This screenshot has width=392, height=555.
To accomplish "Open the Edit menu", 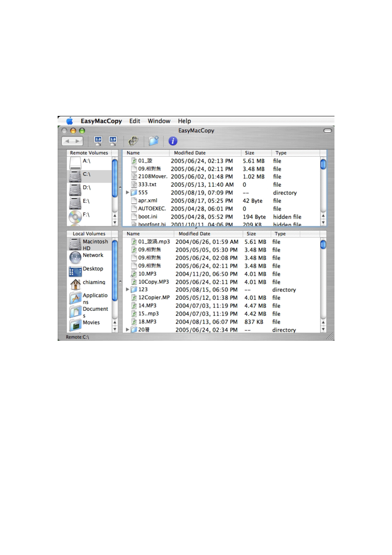I will [x=135, y=121].
